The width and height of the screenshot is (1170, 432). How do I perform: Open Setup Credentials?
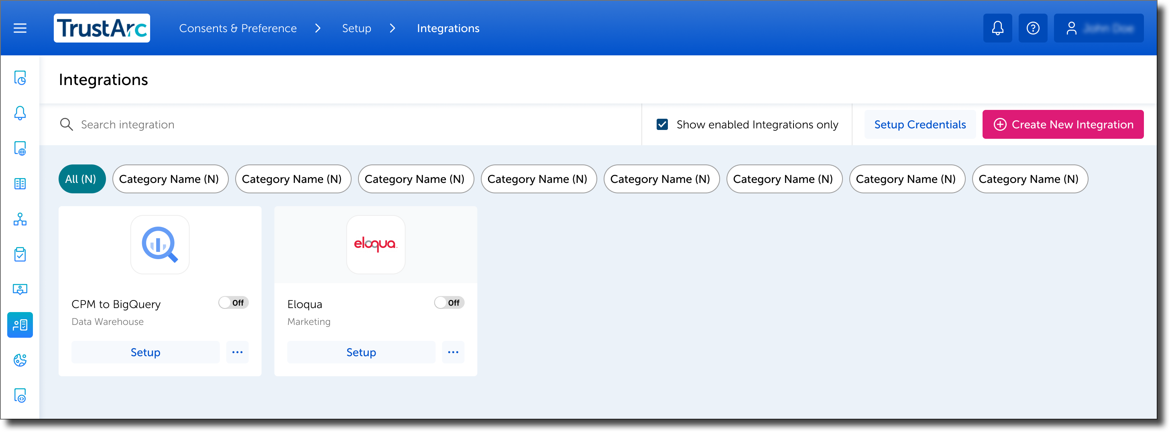click(920, 124)
